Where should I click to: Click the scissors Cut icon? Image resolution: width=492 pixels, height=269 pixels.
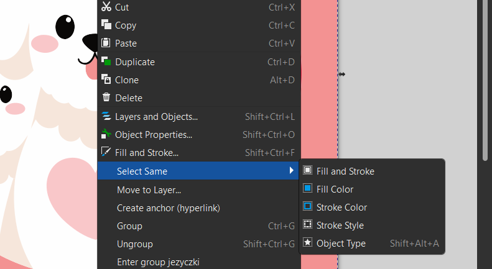tap(106, 7)
